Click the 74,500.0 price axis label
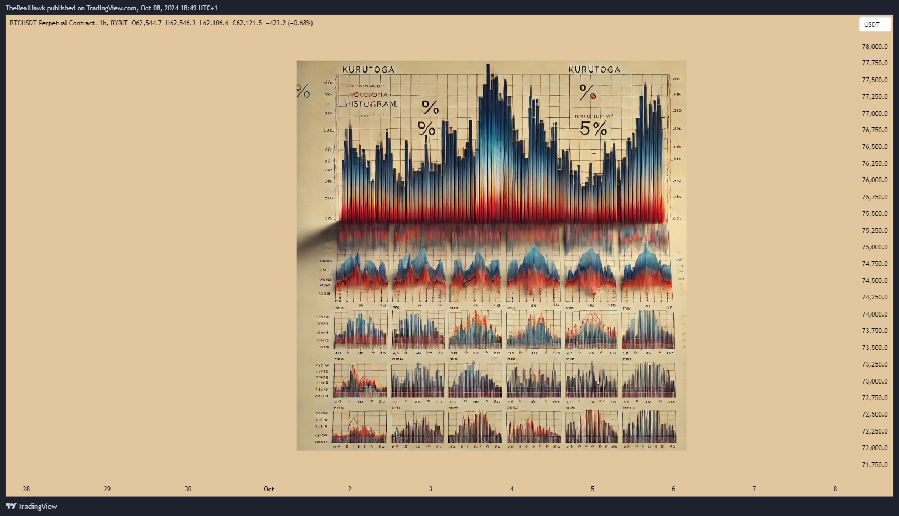 pyautogui.click(x=875, y=281)
